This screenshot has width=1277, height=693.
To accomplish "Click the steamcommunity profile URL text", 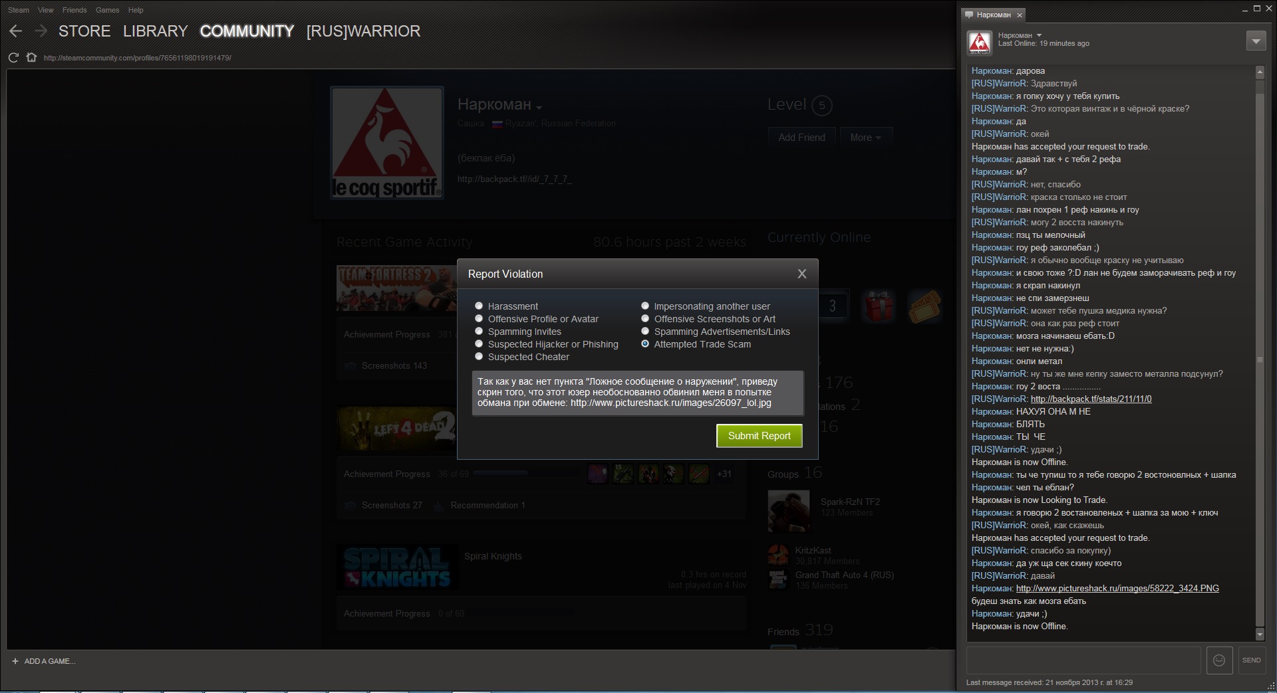I will tap(138, 58).
